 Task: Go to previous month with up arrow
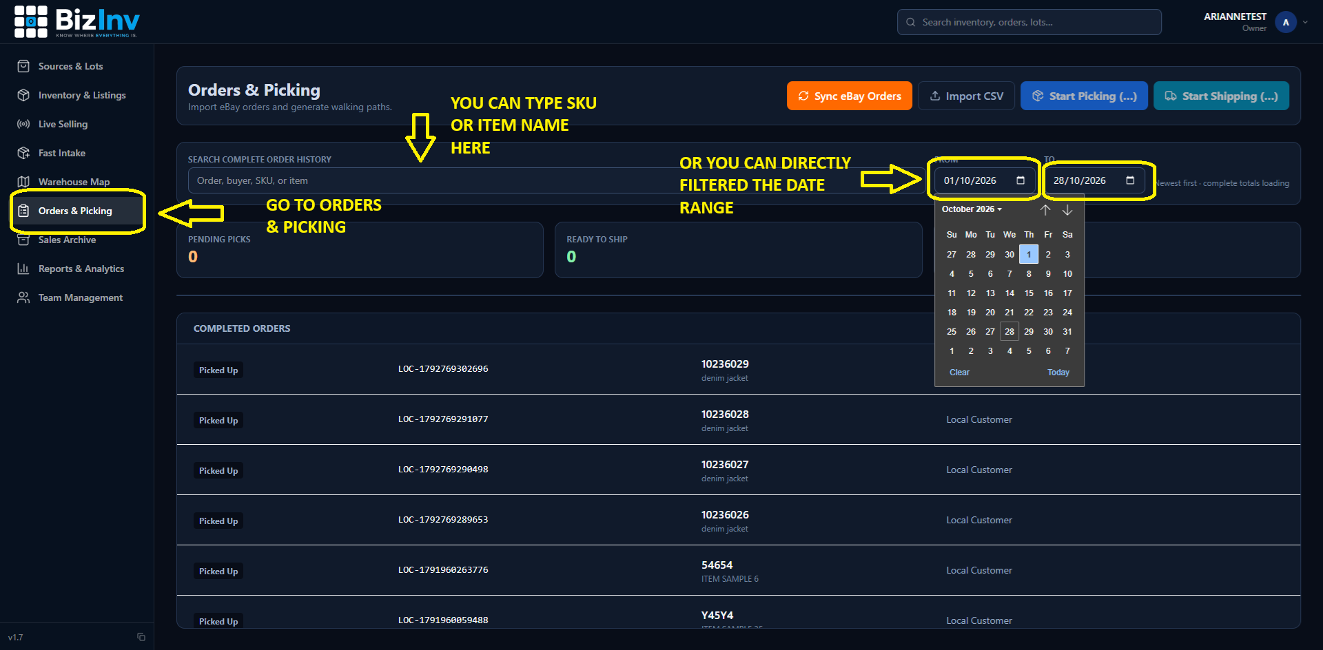[x=1045, y=210]
